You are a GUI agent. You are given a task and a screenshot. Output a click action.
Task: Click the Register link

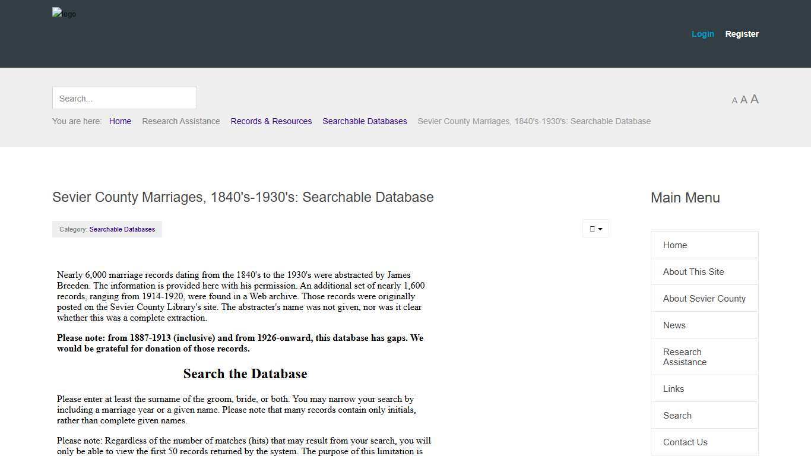(742, 34)
